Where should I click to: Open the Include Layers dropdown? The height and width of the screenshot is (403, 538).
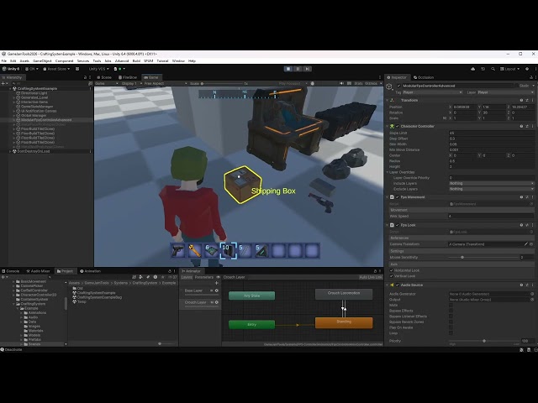(491, 183)
